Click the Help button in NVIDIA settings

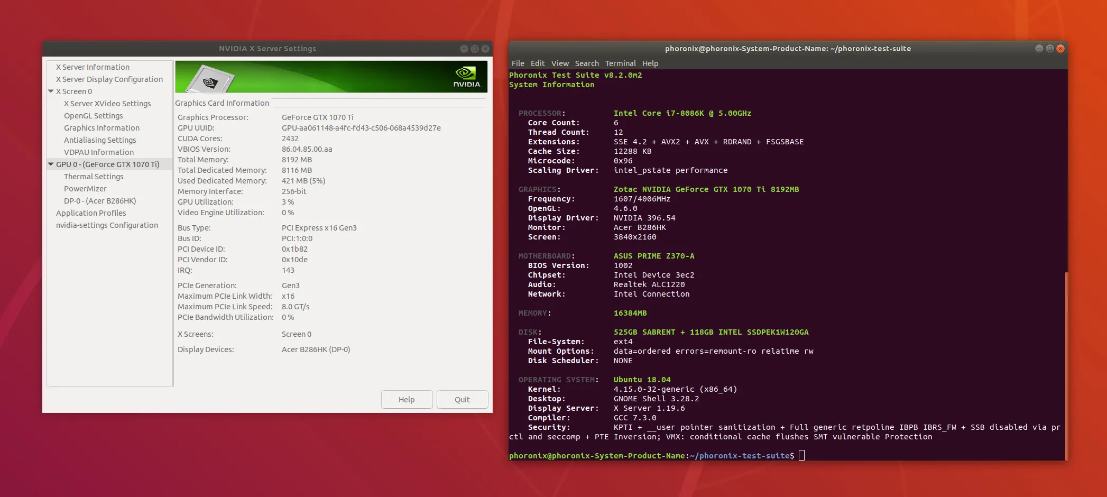407,400
